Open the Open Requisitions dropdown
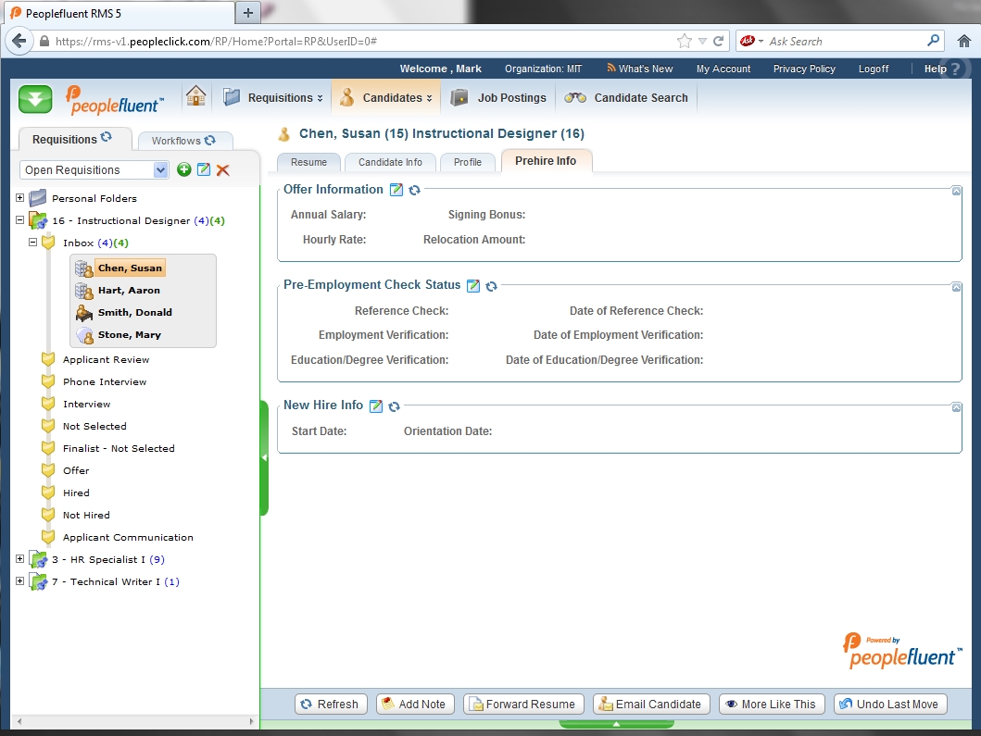The image size is (981, 736). coord(160,169)
